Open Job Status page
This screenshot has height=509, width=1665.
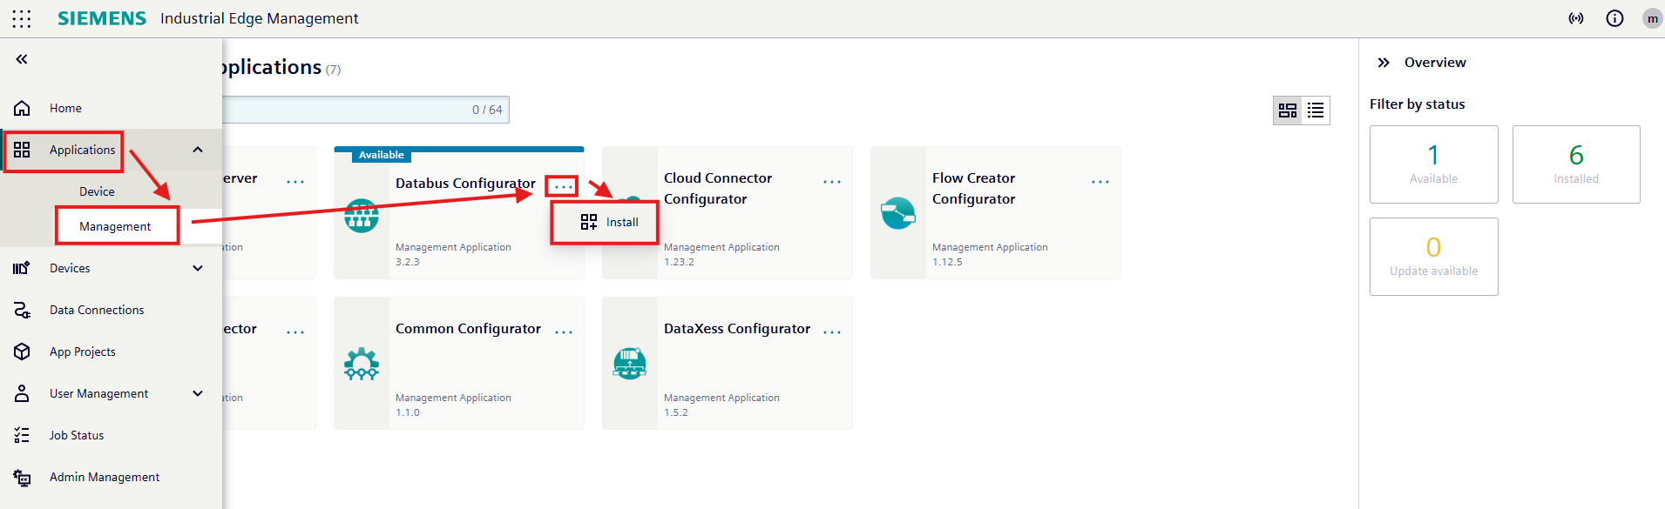77,435
